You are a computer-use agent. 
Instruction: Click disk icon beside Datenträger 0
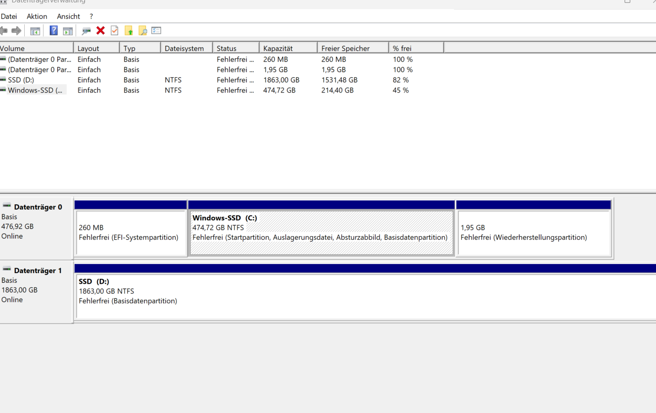point(7,206)
